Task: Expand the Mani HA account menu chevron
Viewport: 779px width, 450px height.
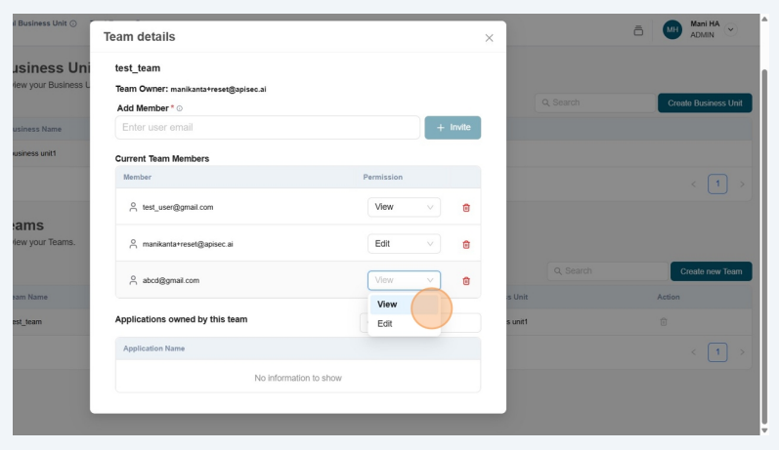Action: 731,29
